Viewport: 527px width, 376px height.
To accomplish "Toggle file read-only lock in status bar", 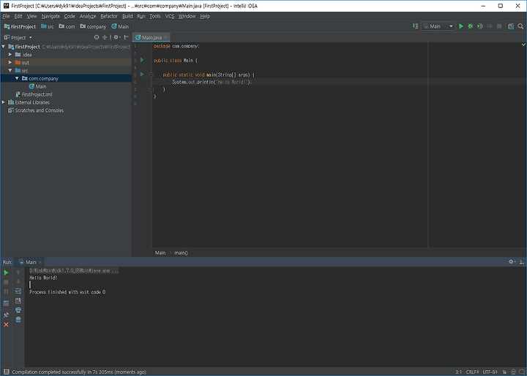I will (x=504, y=372).
